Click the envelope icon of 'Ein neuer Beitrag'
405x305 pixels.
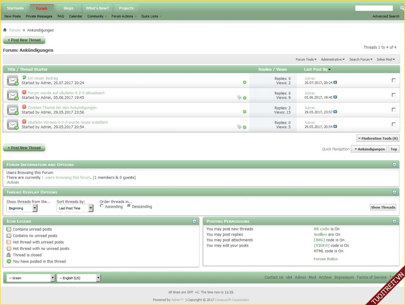(13, 80)
